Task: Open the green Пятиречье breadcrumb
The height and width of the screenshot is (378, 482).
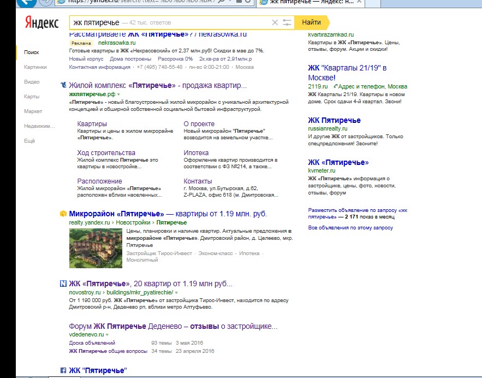Action: pos(171,222)
